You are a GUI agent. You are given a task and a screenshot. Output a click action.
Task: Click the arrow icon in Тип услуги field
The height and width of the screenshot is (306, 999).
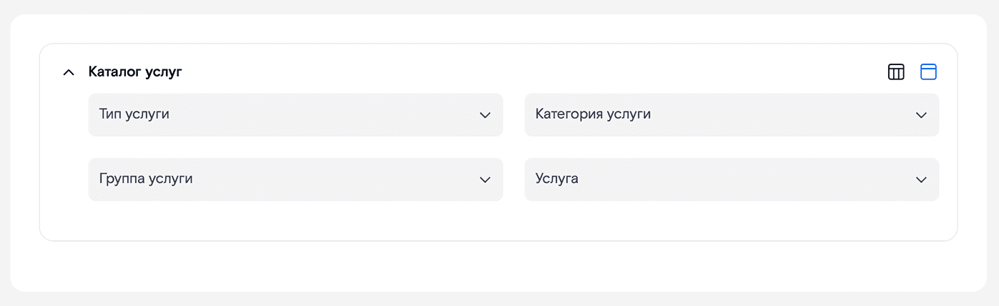tap(485, 115)
